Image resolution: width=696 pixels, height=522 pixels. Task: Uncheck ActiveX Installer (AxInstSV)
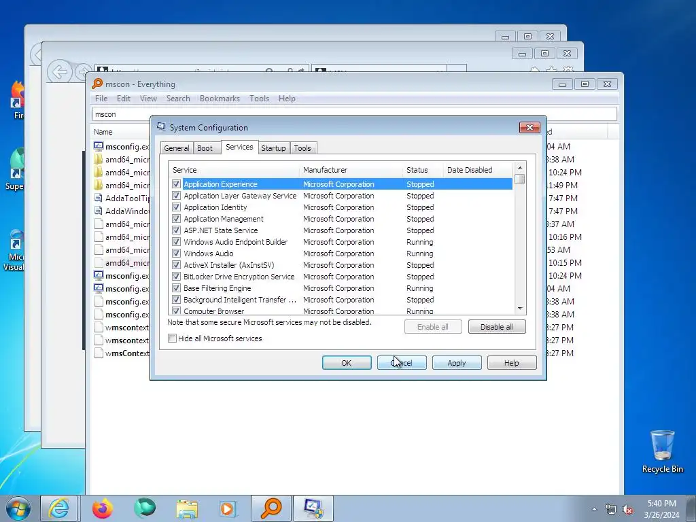tap(176, 264)
